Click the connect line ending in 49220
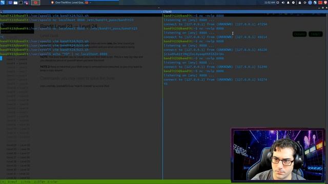The width and height of the screenshot is (328, 184). [215, 50]
